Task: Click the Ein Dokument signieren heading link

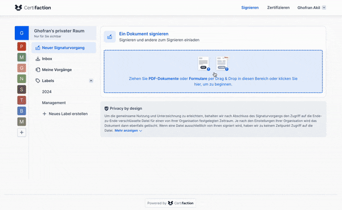Action: pos(144,34)
